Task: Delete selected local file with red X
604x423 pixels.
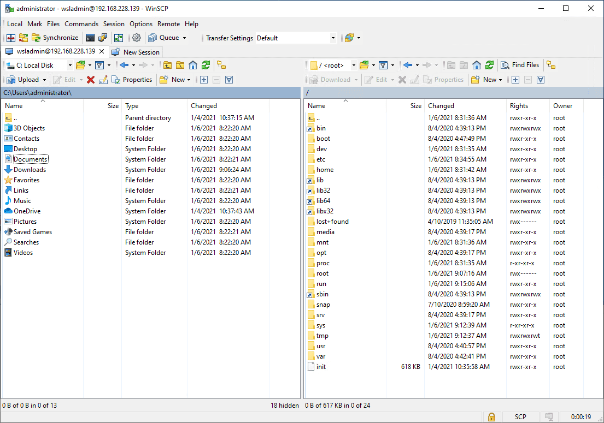Action: tap(91, 80)
